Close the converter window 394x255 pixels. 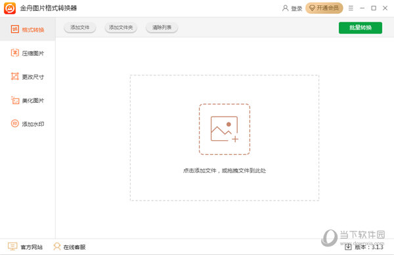tap(385, 9)
